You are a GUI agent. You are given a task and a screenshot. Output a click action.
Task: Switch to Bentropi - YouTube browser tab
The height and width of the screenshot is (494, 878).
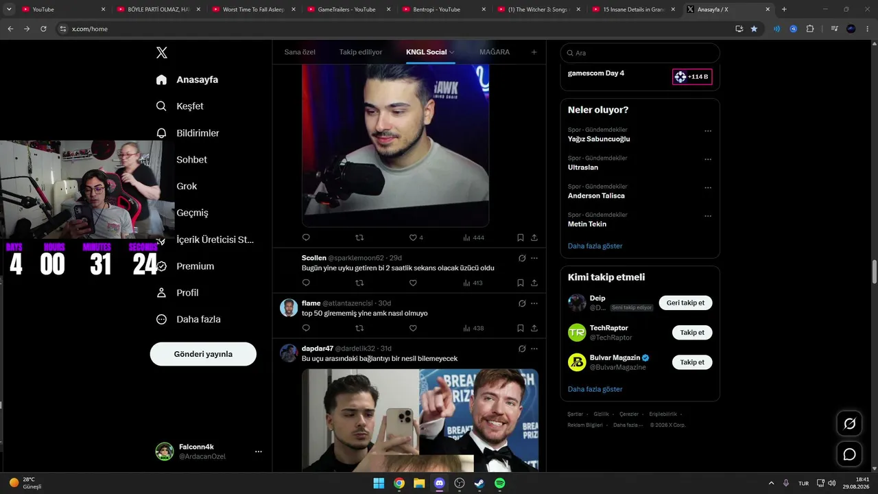click(443, 9)
